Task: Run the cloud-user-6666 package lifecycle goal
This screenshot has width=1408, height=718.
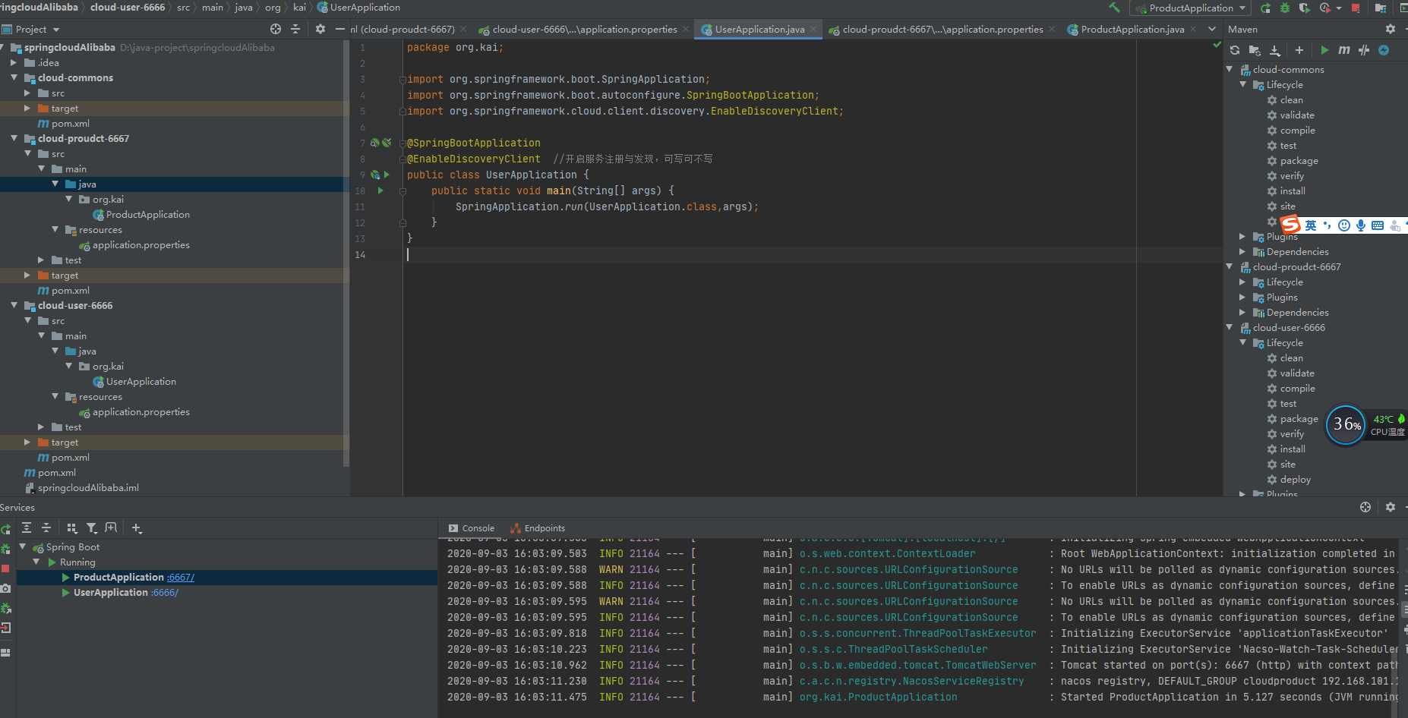Action: [1293, 418]
